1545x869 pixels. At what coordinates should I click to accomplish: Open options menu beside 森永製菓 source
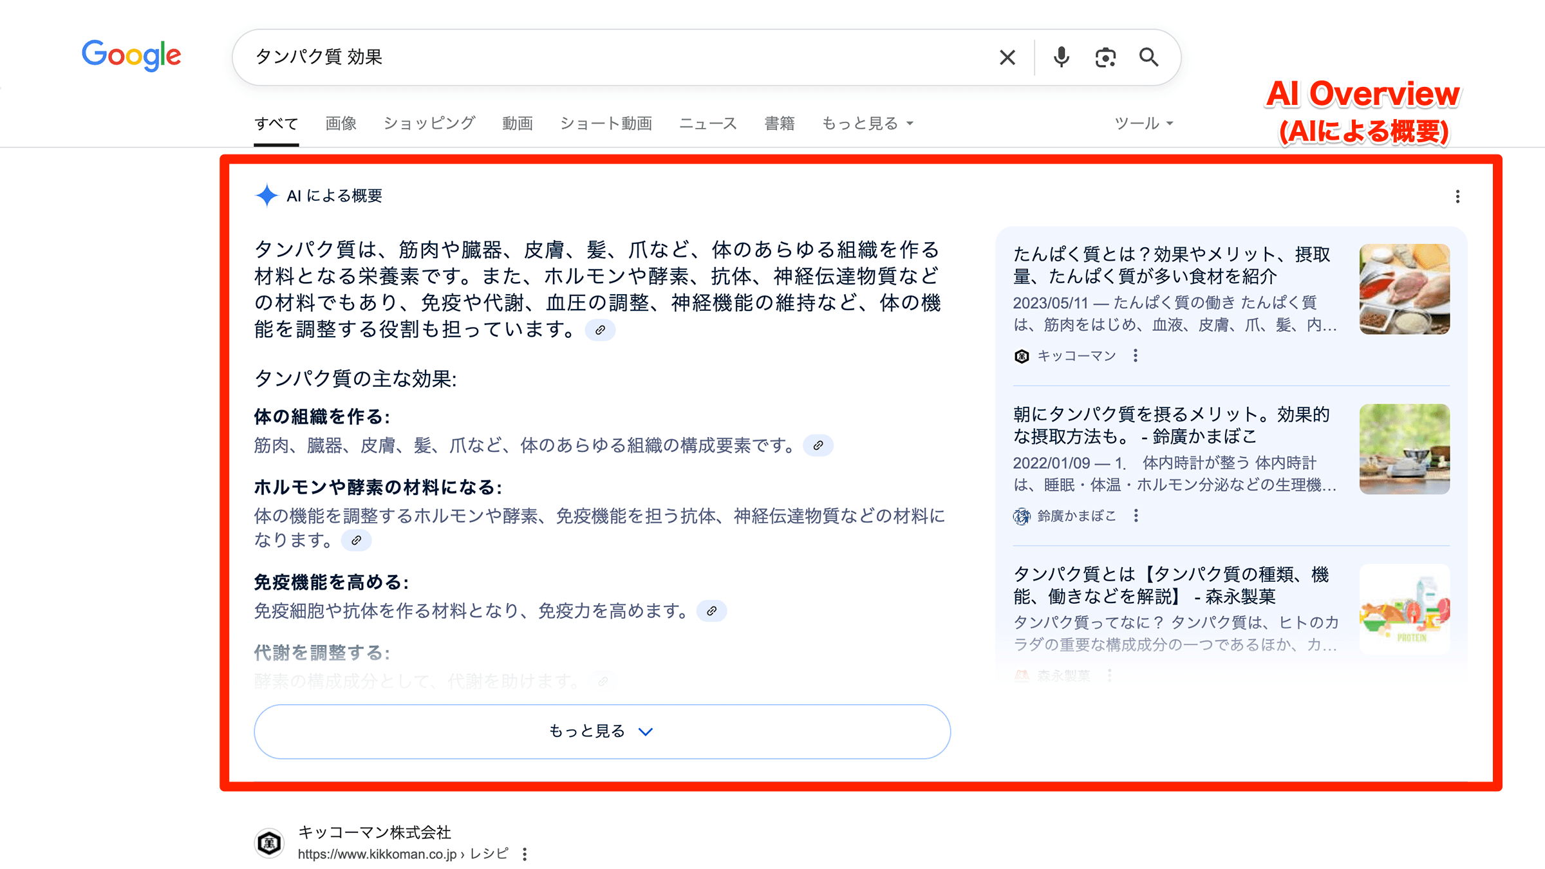point(1109,675)
